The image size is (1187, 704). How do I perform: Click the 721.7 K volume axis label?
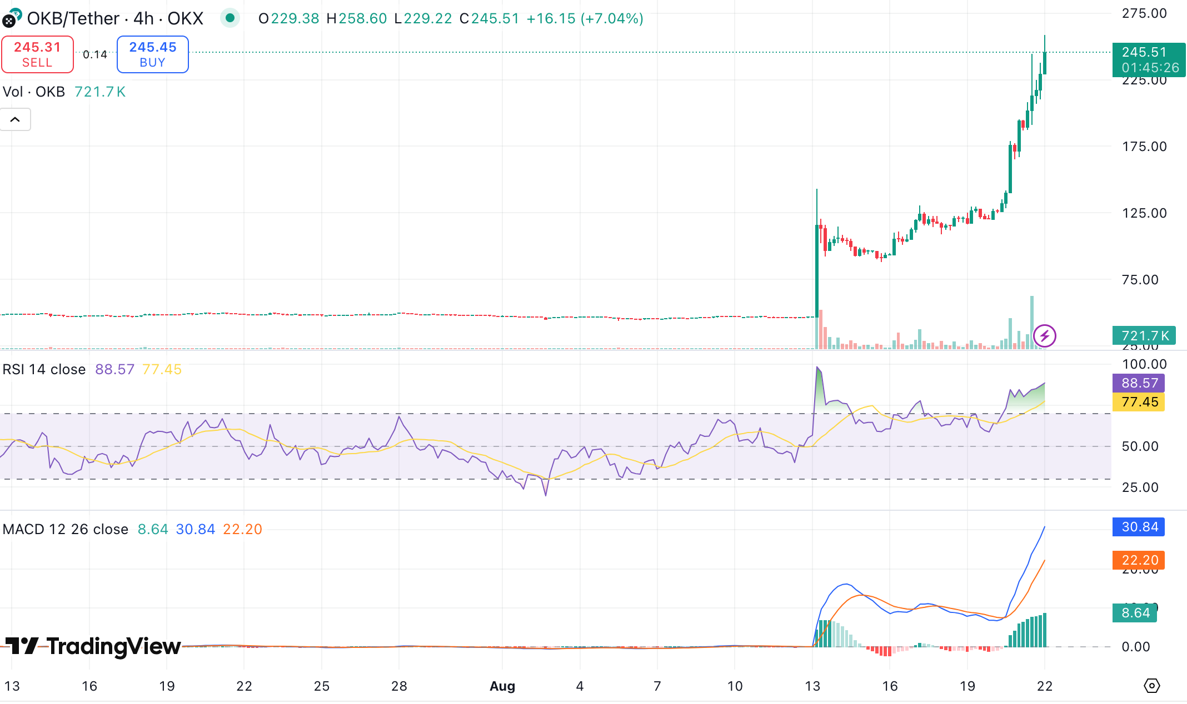[1144, 335]
